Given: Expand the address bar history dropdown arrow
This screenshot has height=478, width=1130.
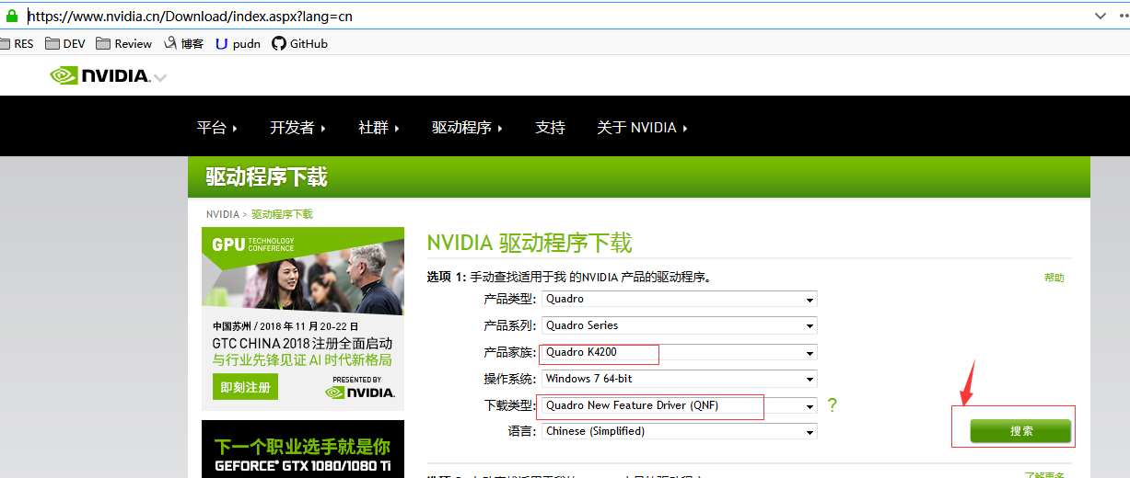Looking at the screenshot, I should [x=1100, y=16].
